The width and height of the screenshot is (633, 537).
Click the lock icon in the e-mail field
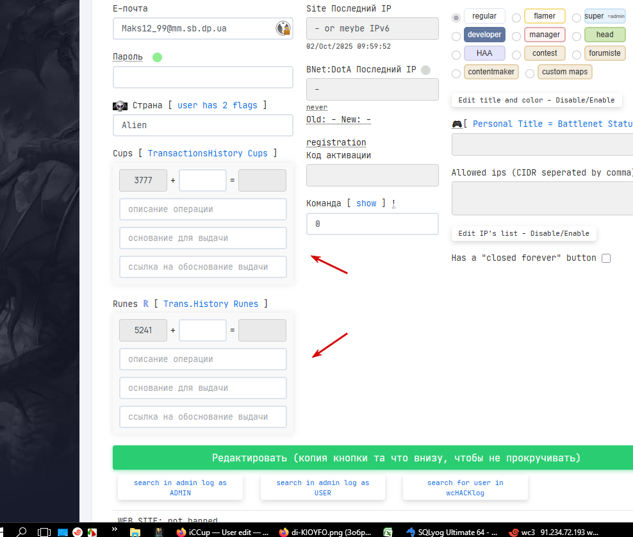pos(283,28)
